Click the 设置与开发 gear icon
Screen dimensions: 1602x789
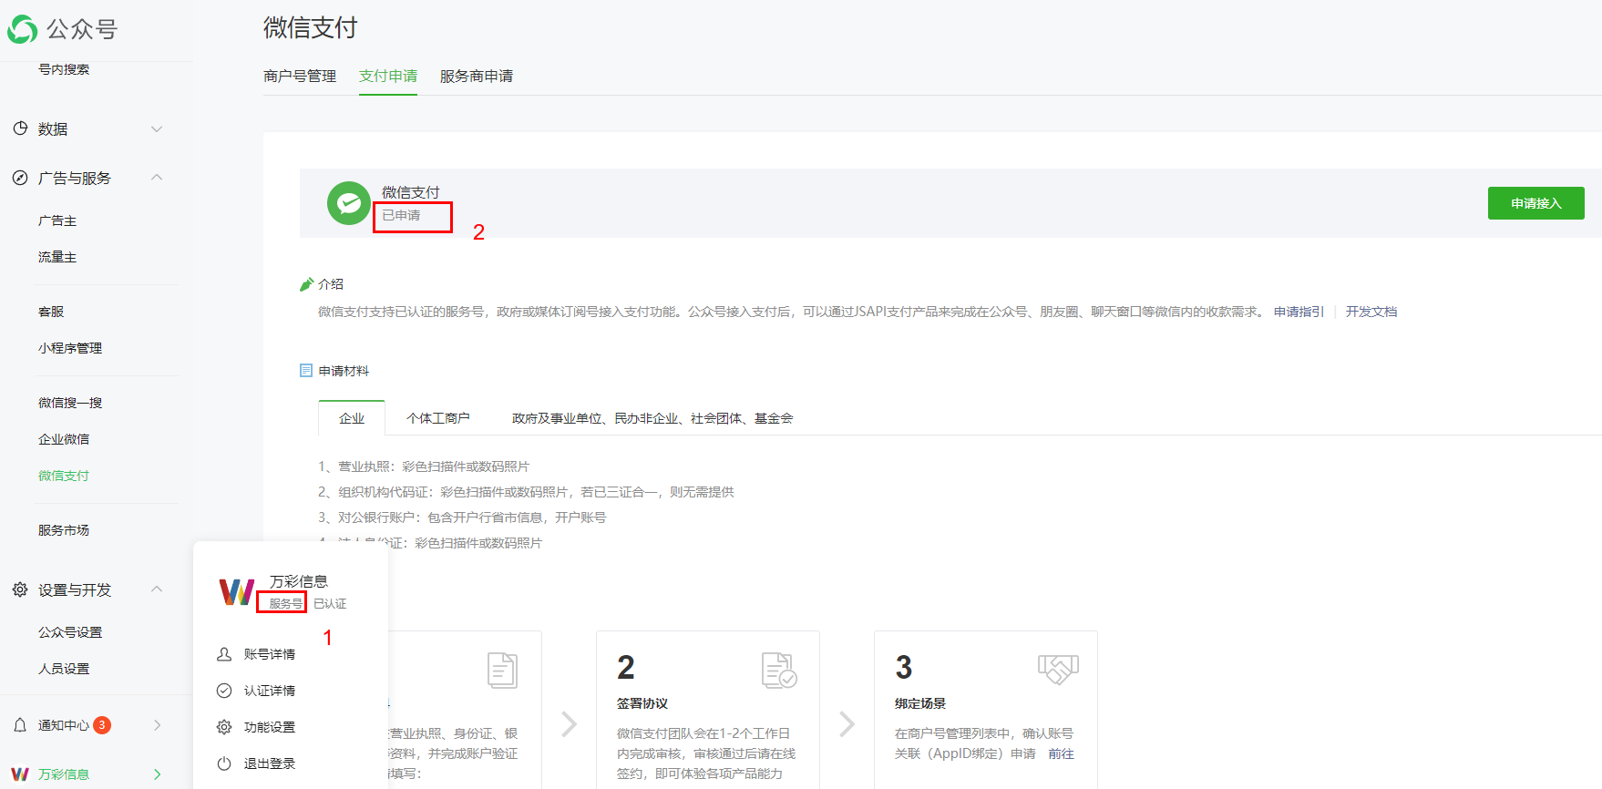(x=20, y=589)
